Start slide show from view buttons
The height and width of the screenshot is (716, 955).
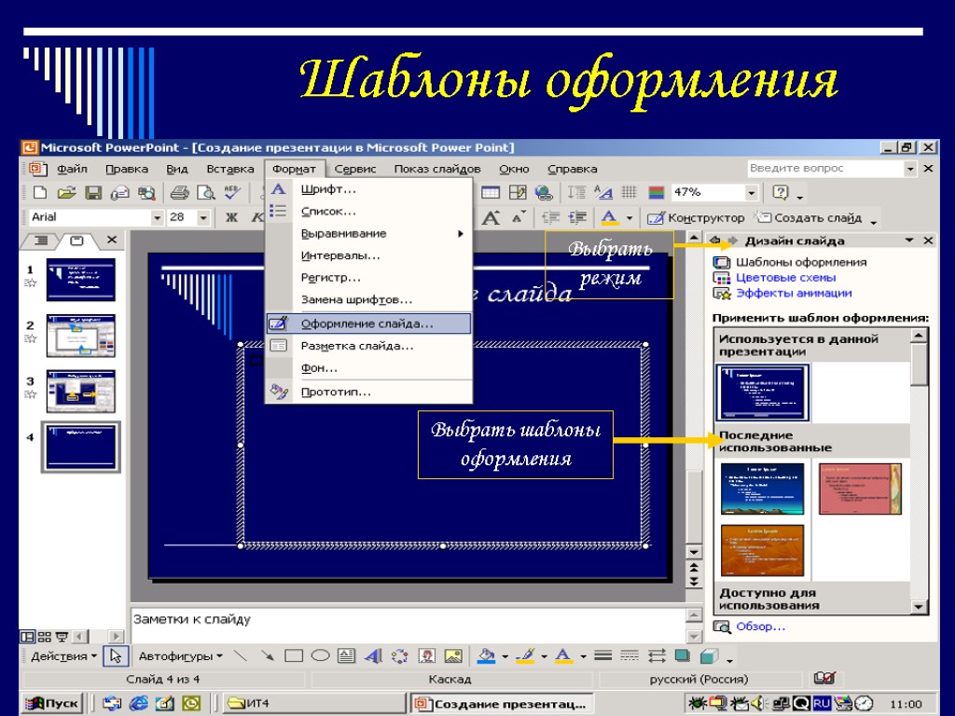coord(62,637)
